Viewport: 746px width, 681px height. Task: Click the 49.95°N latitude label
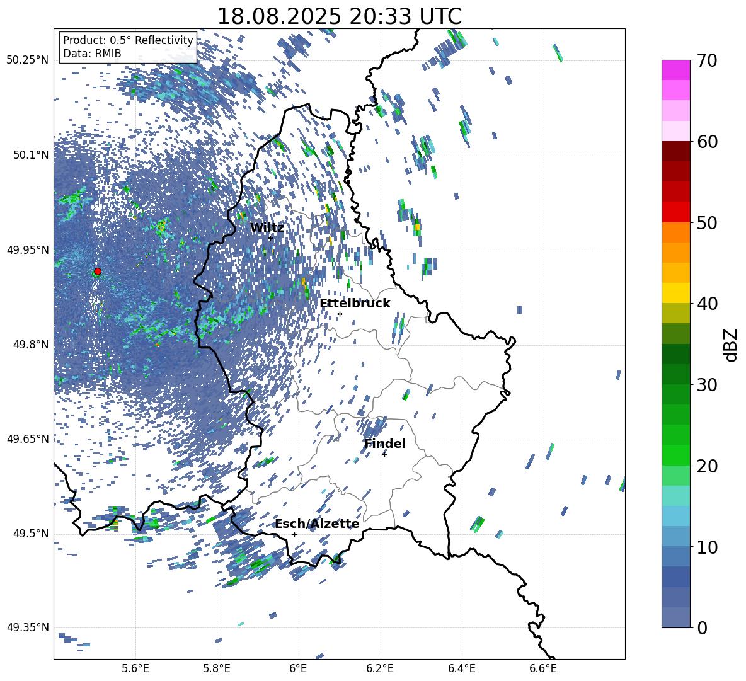(x=28, y=250)
